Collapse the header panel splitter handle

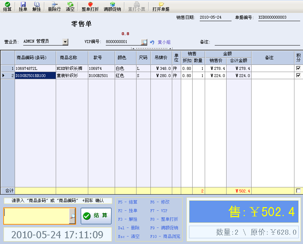pos(152,48)
